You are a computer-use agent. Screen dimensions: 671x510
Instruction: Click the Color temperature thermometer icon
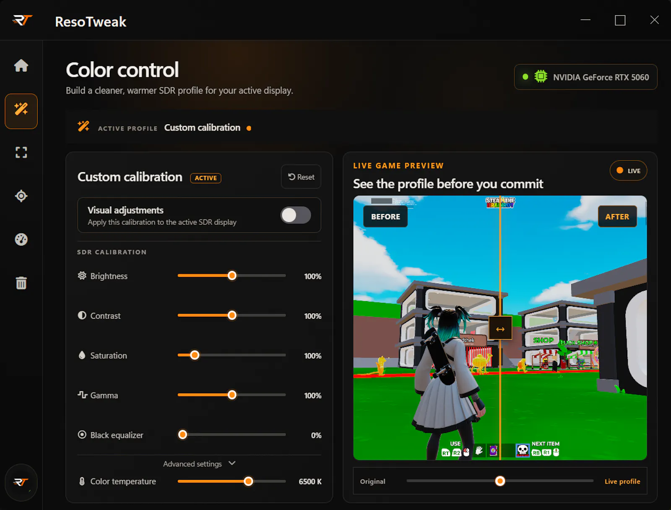(82, 481)
